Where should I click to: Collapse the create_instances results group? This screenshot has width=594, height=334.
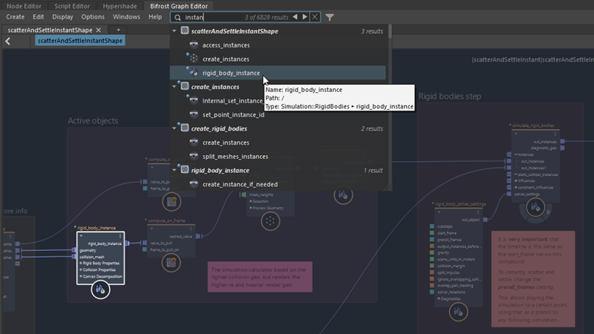pos(174,87)
